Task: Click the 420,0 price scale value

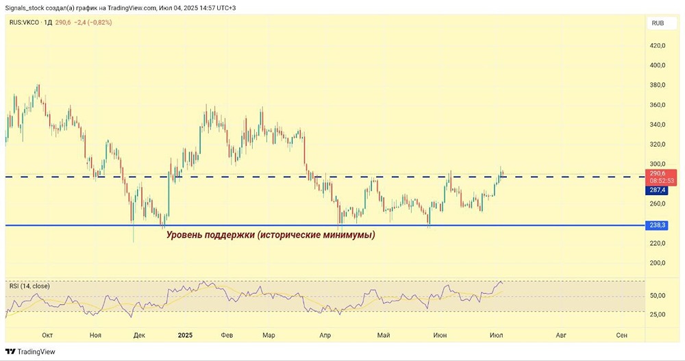Action: click(658, 45)
